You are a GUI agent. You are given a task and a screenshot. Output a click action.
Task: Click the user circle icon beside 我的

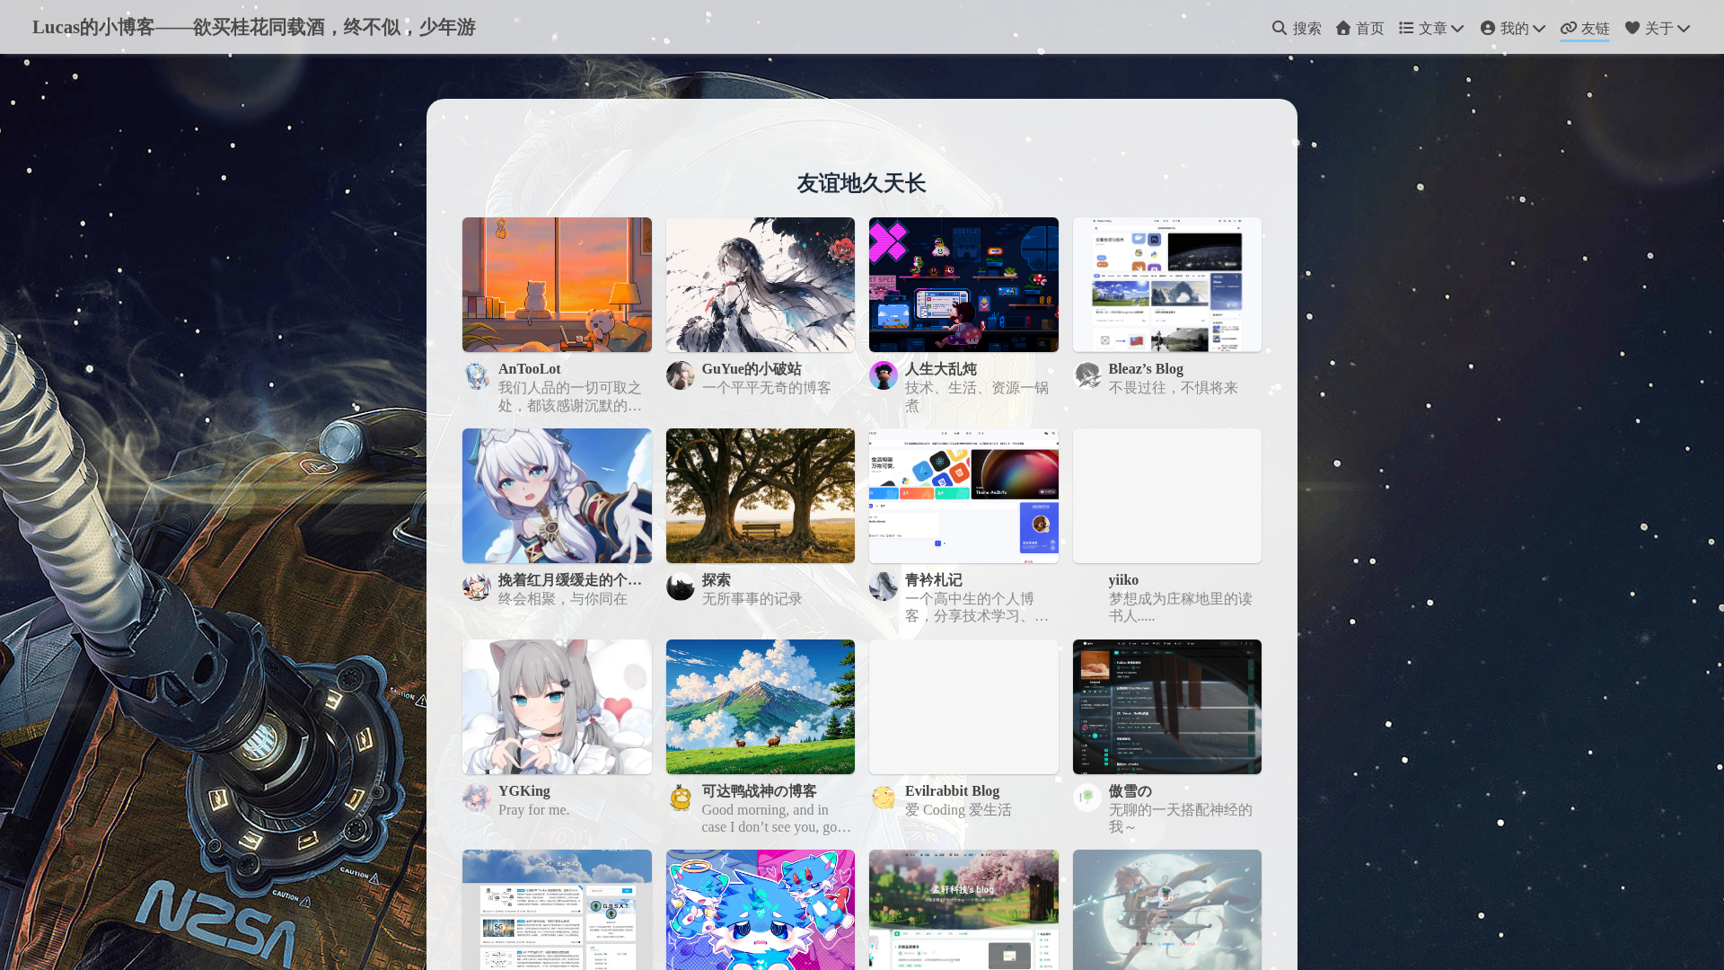(x=1488, y=28)
